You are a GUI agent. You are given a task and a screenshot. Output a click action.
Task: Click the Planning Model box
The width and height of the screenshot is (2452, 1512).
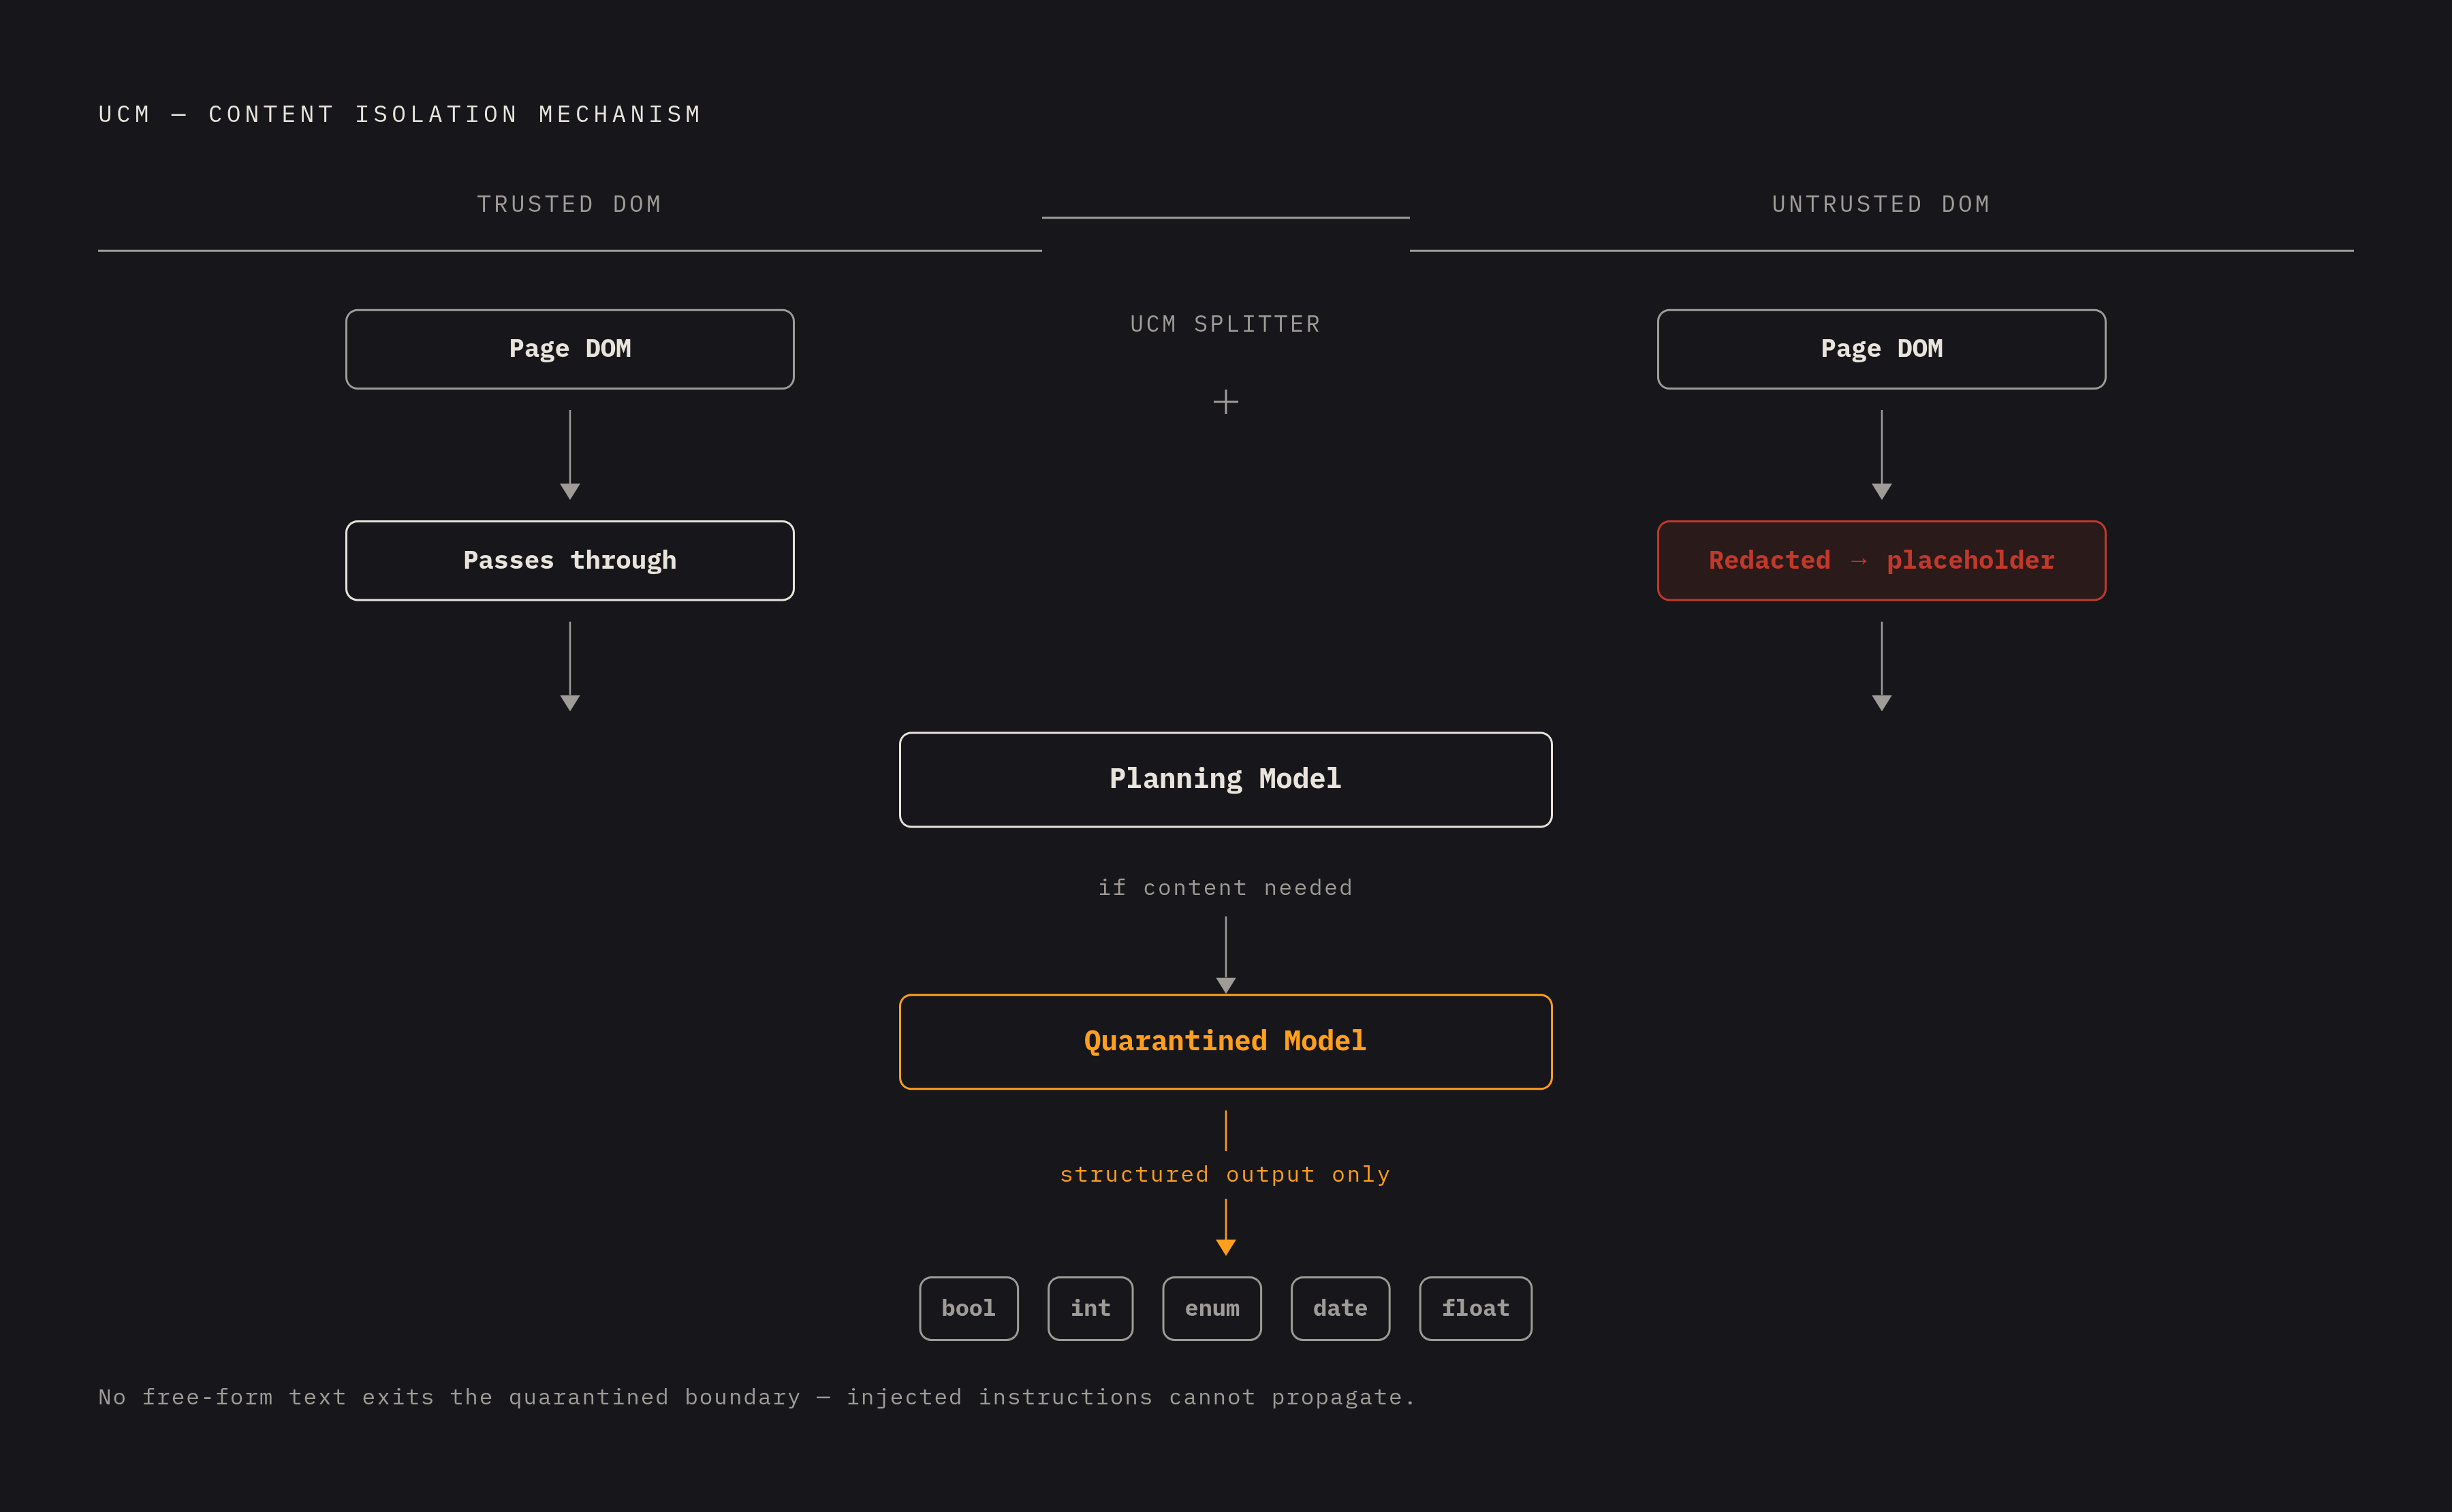coord(1225,779)
